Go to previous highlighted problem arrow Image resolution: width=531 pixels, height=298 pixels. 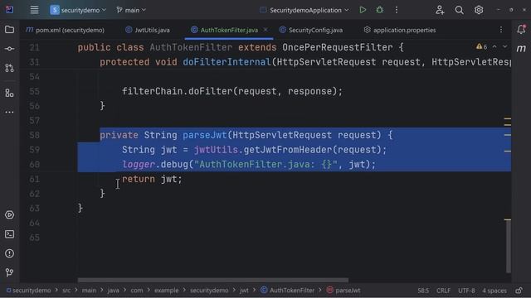494,46
